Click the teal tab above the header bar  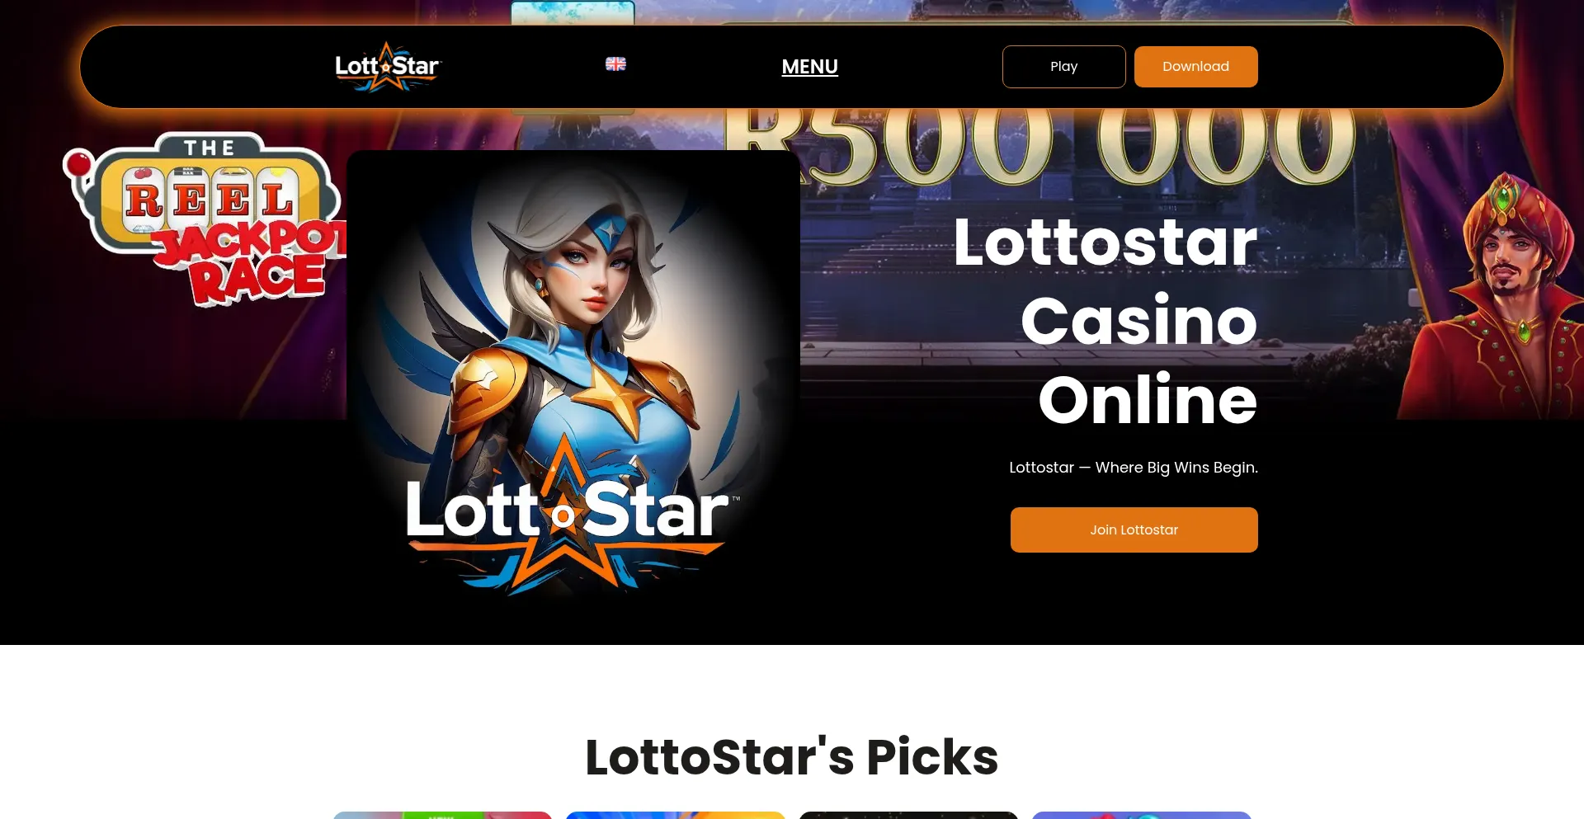click(x=573, y=12)
